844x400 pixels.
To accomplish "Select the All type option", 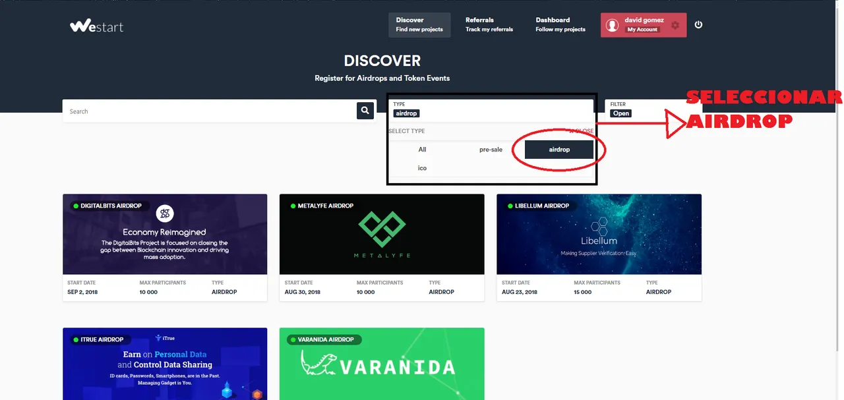I will click(x=422, y=150).
